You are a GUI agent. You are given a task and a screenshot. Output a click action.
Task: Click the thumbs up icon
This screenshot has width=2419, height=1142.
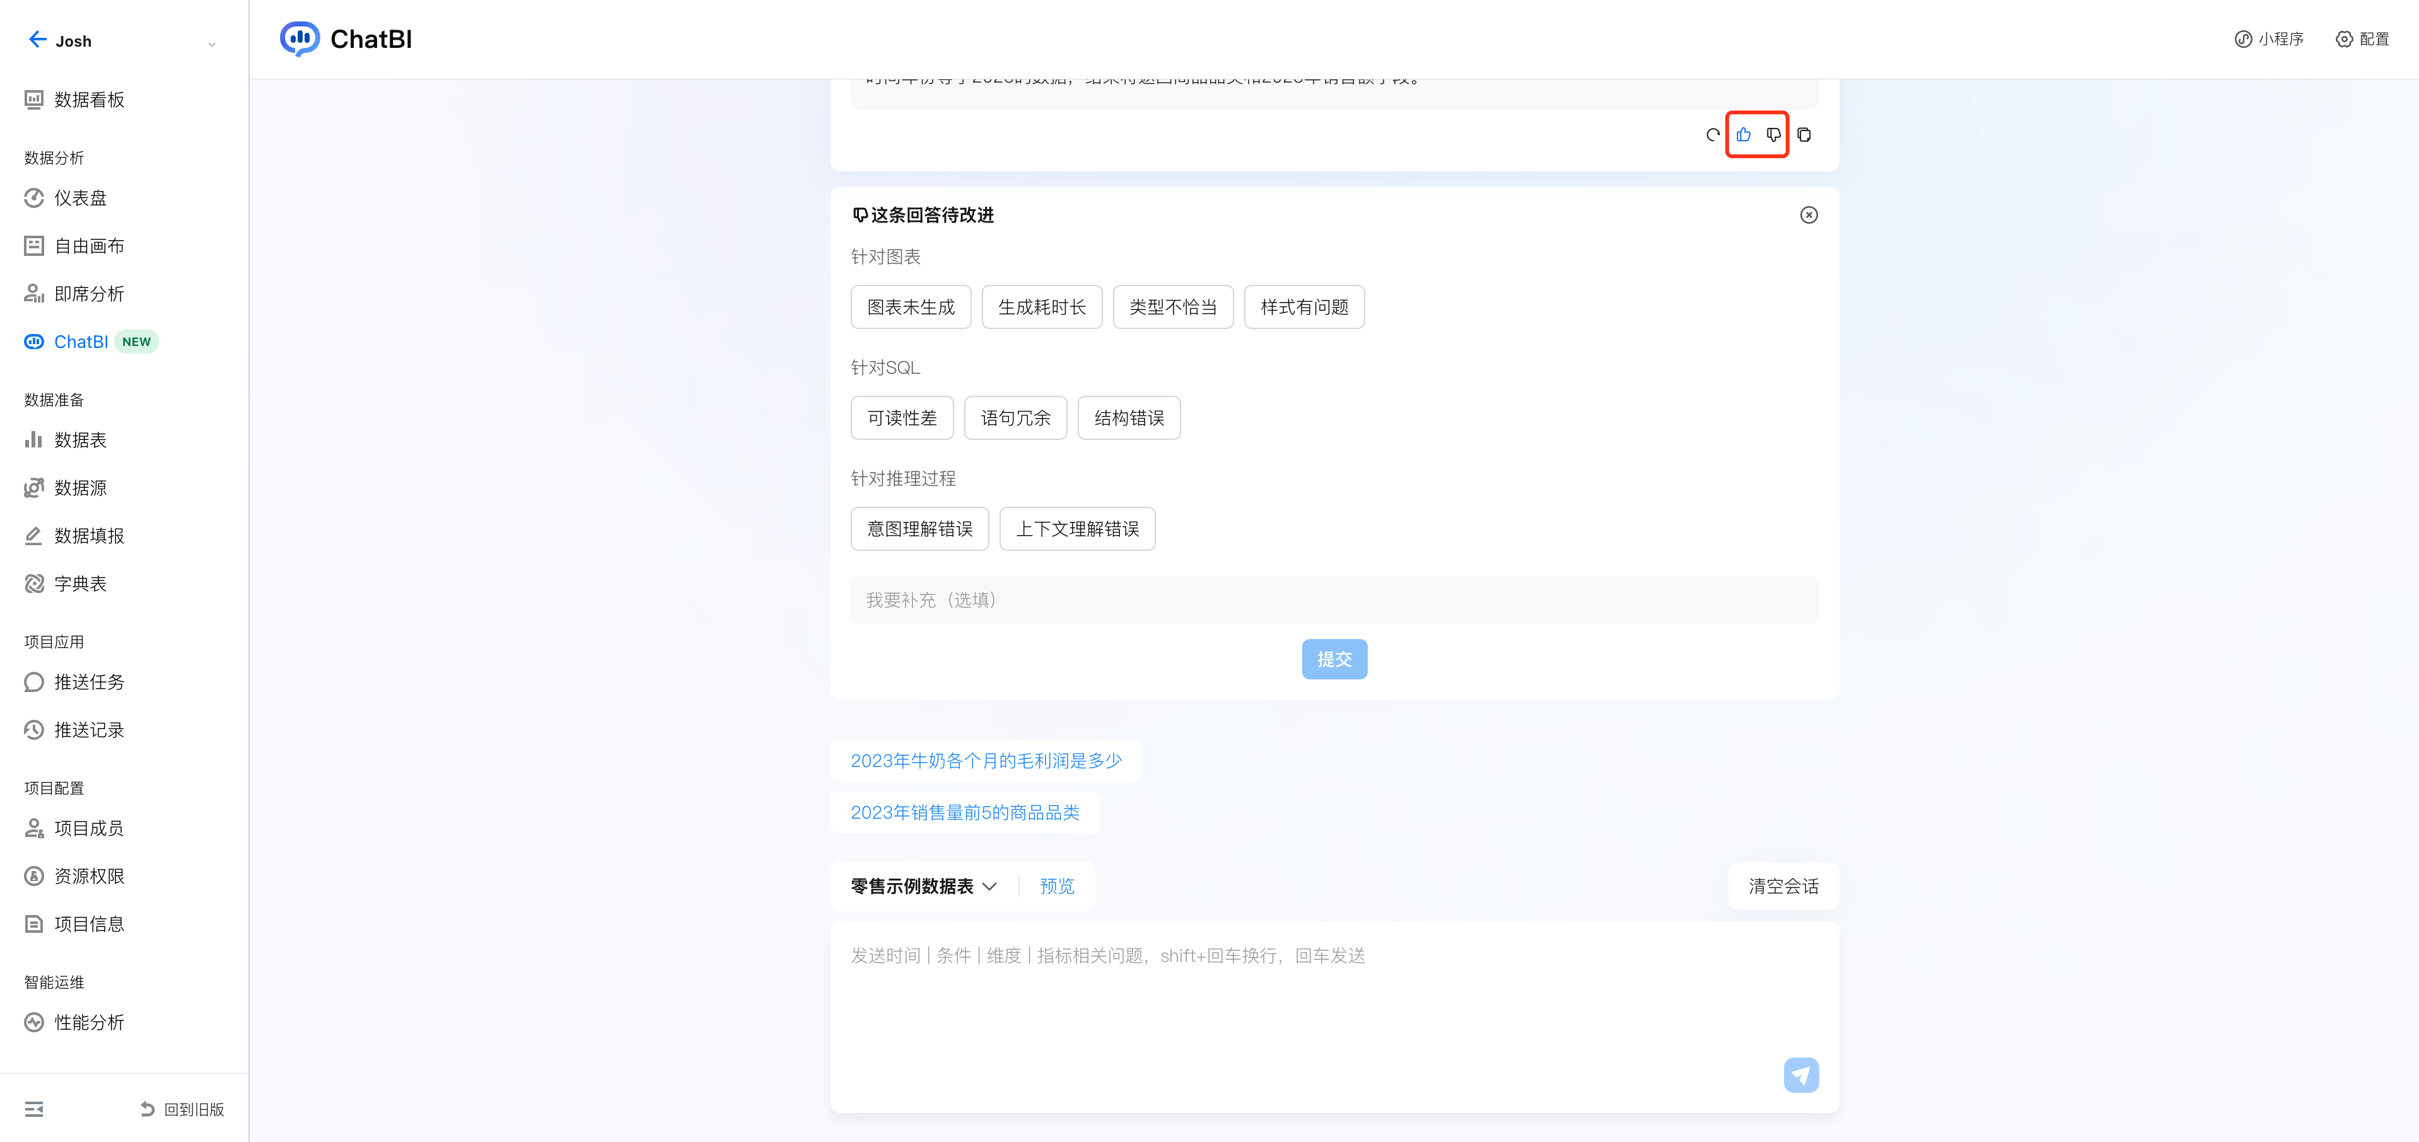pos(1743,135)
